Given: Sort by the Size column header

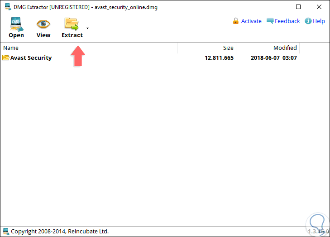Looking at the screenshot, I should coord(207,48).
